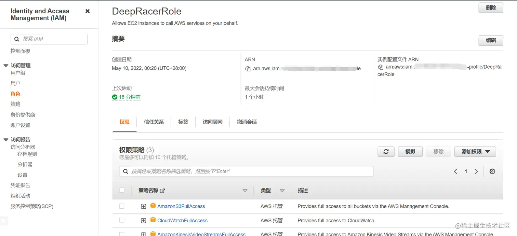Open 身份提供商 in the sidebar
Screen dimensions: 517x236
23,115
